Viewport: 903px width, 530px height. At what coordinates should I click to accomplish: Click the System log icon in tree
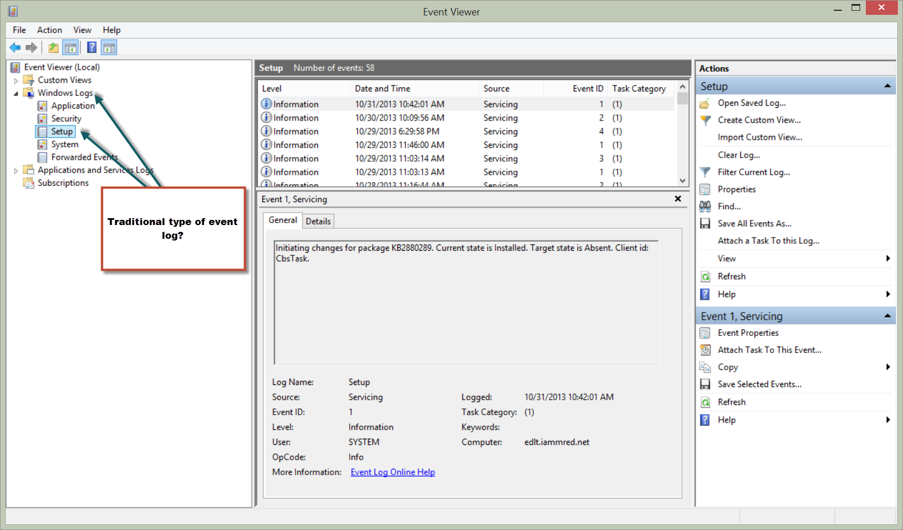tap(42, 144)
